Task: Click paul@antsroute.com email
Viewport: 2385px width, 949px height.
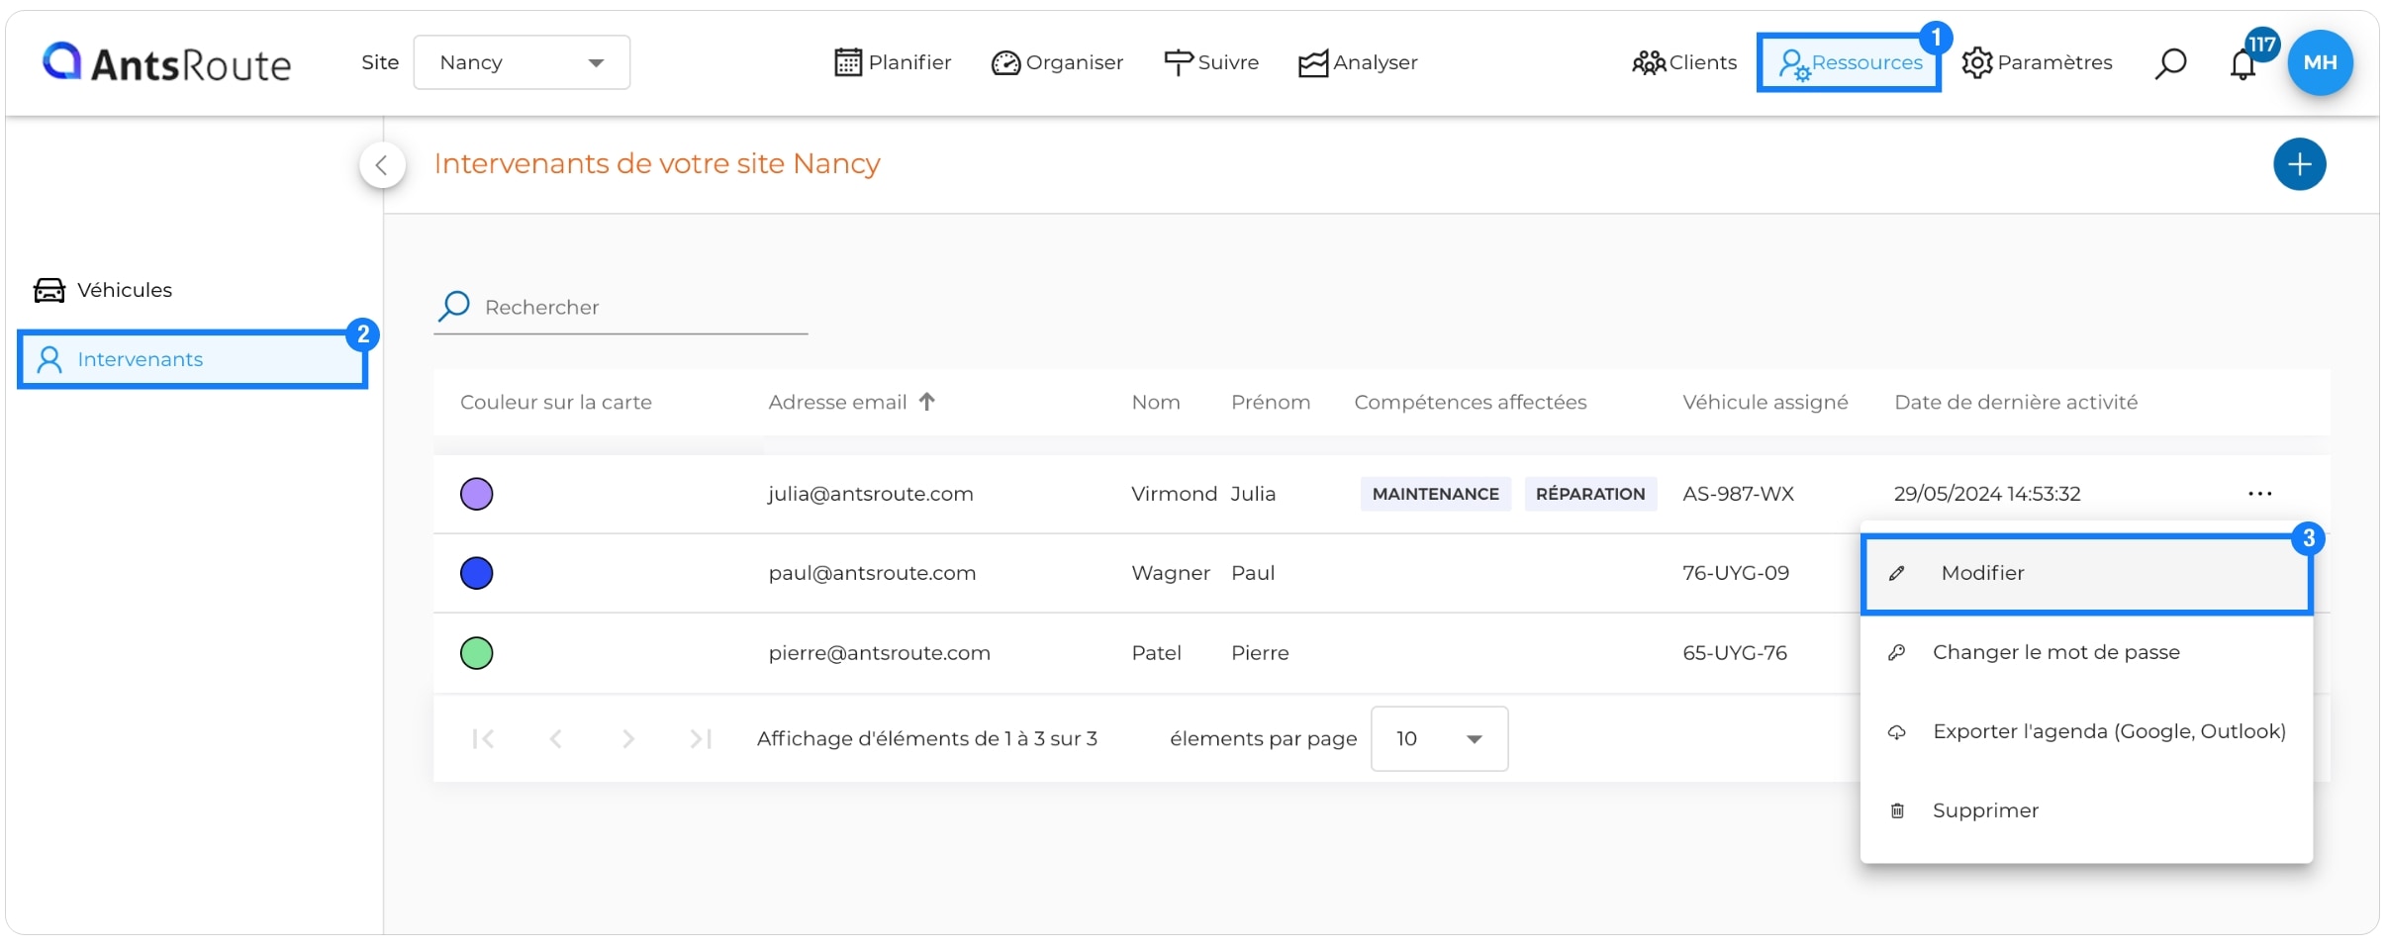Action: pos(872,573)
